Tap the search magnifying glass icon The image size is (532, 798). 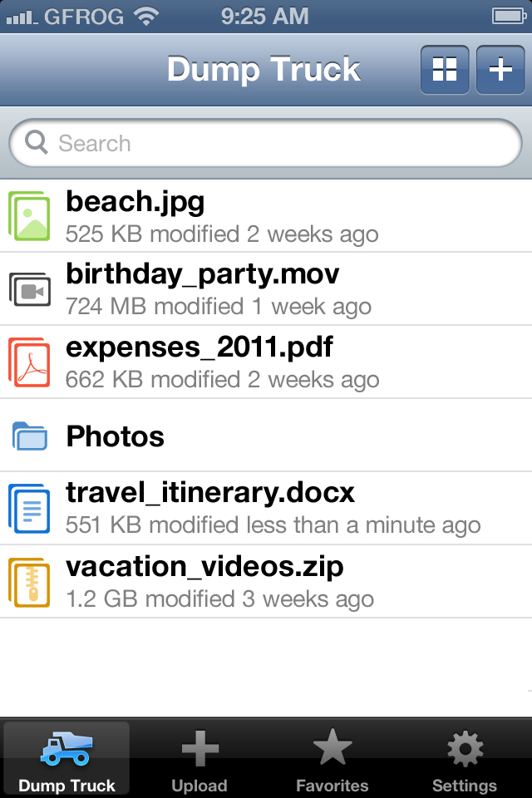coord(37,143)
